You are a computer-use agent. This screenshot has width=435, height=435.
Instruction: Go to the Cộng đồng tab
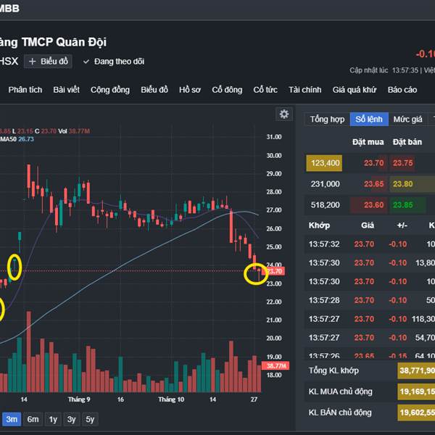pos(110,90)
